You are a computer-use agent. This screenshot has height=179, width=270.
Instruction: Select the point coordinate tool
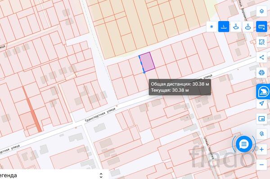(x=211, y=26)
